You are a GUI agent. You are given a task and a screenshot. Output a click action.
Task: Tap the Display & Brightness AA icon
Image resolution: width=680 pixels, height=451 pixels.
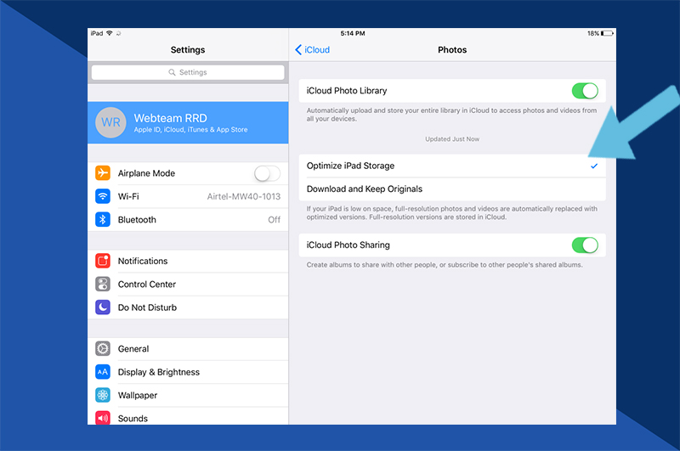[x=103, y=372]
